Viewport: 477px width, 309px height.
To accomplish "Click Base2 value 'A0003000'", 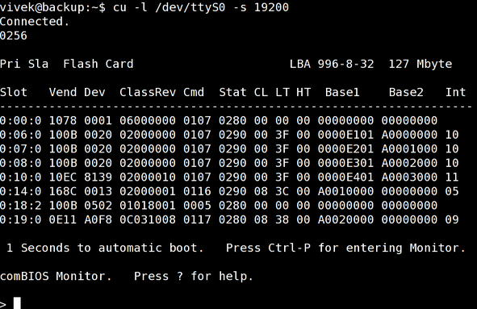I will coord(409,177).
